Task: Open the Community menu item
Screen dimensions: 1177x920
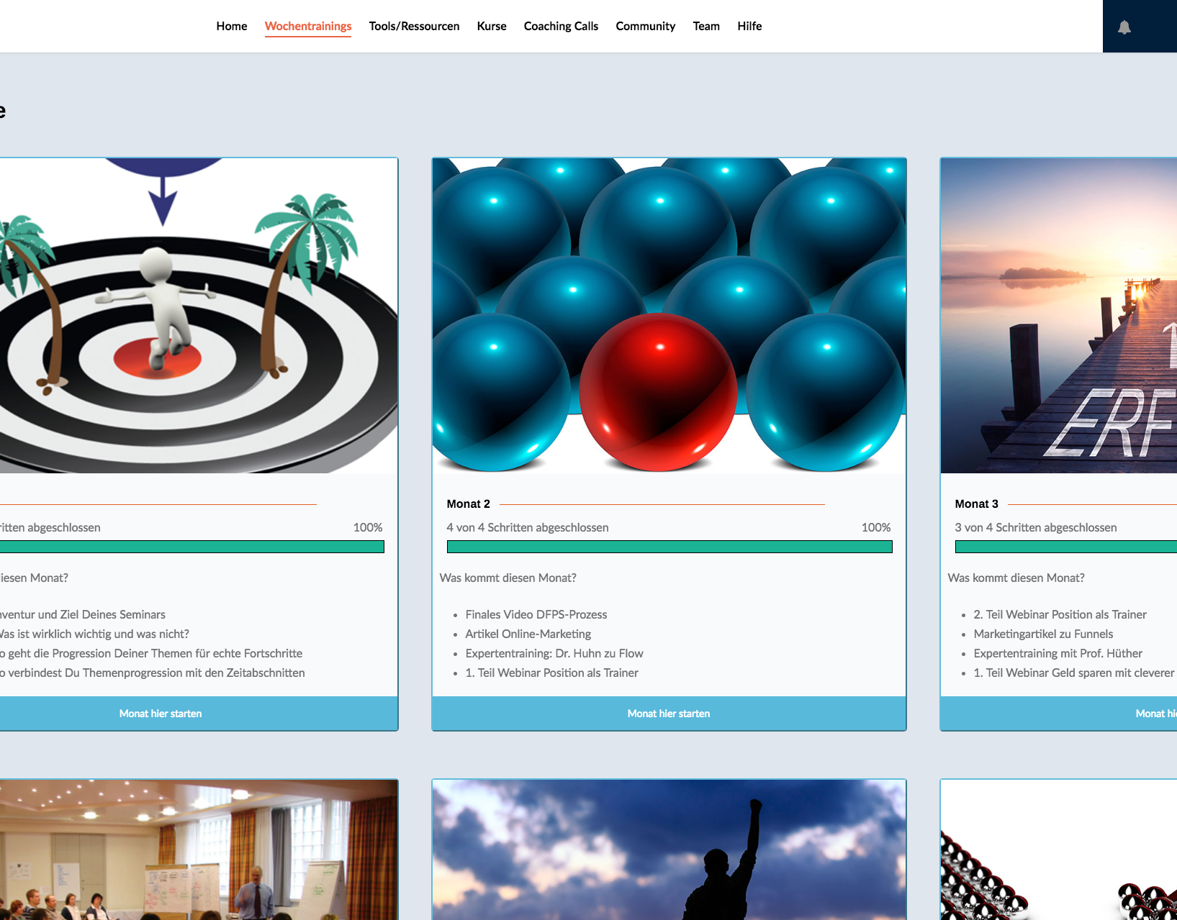Action: click(x=645, y=26)
